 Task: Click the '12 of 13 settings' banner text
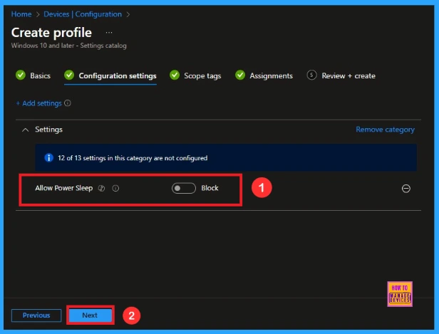(x=133, y=158)
